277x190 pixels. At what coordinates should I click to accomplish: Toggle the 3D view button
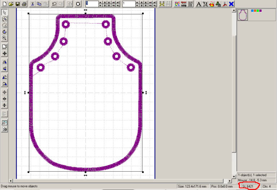(5, 129)
